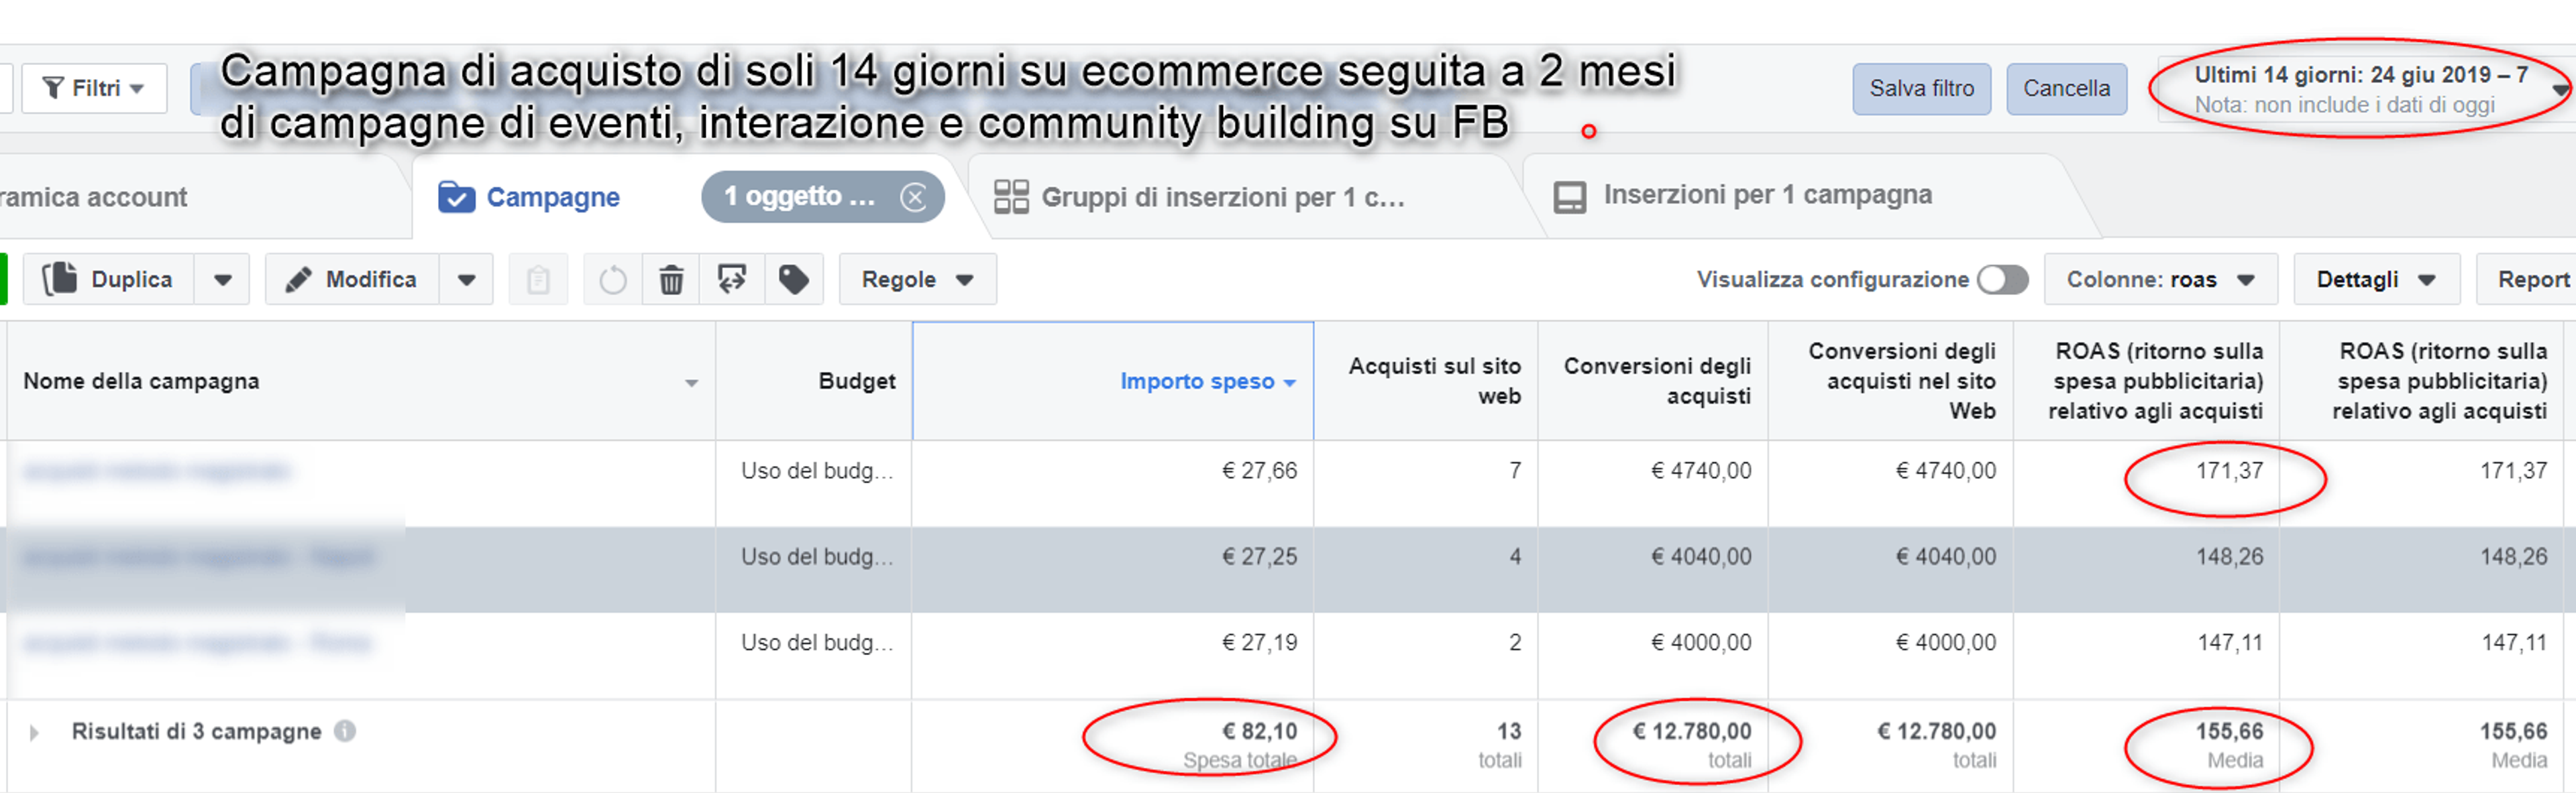Click the export/share arrows icon
This screenshot has width=2576, height=793.
pyautogui.click(x=732, y=280)
